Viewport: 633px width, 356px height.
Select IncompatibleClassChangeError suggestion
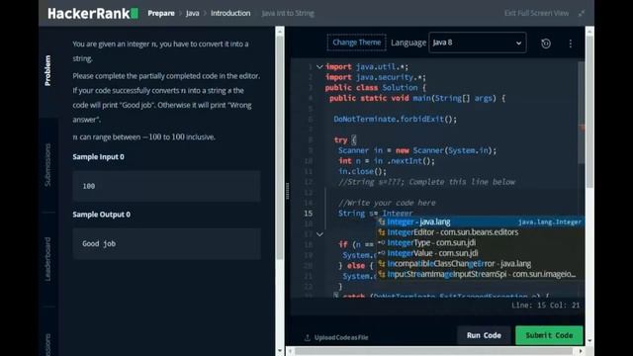[480, 264]
